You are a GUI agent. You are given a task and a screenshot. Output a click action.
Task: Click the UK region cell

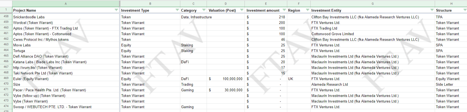pos(298,79)
